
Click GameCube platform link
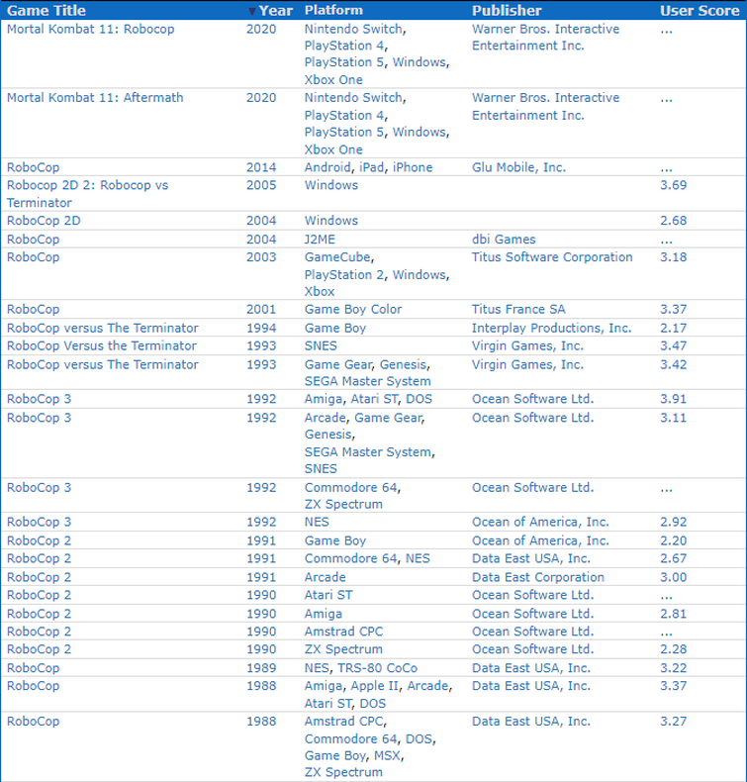coord(337,257)
